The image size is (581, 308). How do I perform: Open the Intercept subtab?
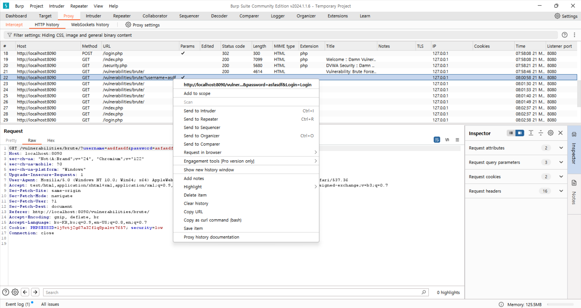(x=14, y=25)
